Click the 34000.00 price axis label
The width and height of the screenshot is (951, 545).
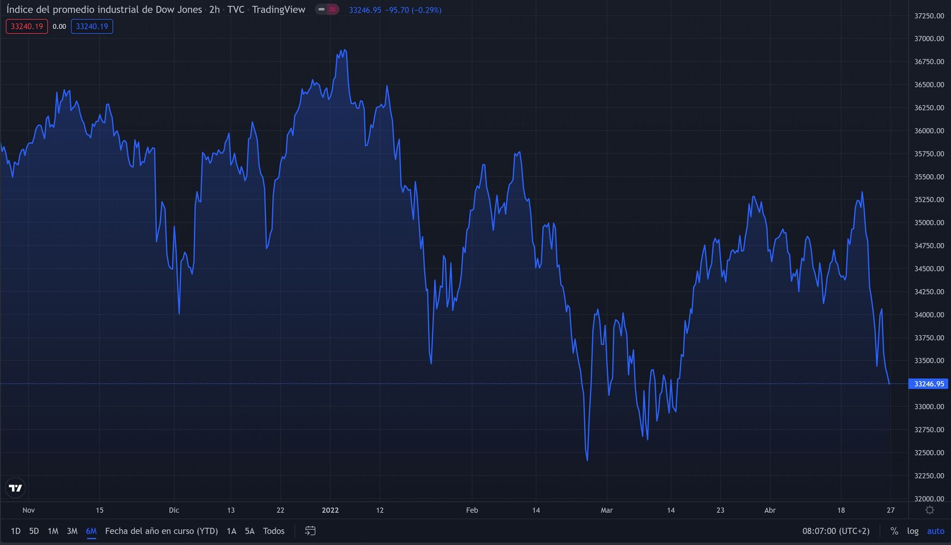point(929,314)
